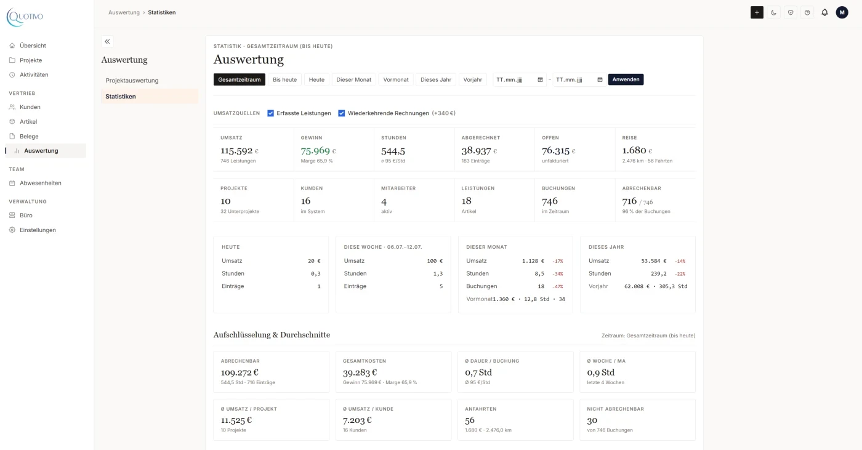Click the -17% Umsatz change in Dieser Monat

(x=557, y=261)
